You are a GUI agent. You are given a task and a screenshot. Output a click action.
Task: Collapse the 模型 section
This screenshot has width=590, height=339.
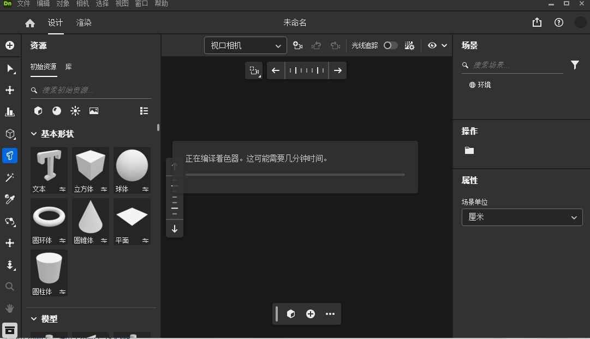[x=33, y=319]
